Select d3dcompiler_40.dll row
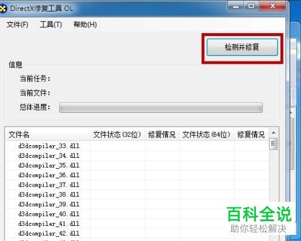The height and width of the screenshot is (241, 301). click(137, 214)
